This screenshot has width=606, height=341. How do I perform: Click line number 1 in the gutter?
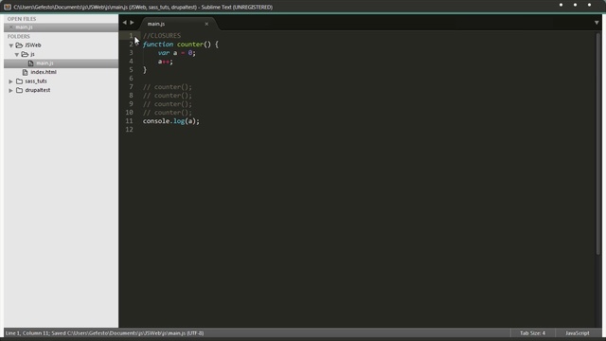(x=131, y=36)
